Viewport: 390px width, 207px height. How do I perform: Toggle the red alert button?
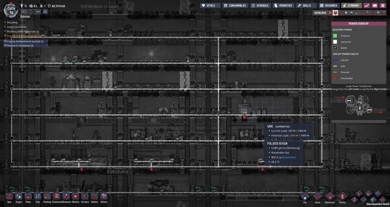click(x=45, y=12)
